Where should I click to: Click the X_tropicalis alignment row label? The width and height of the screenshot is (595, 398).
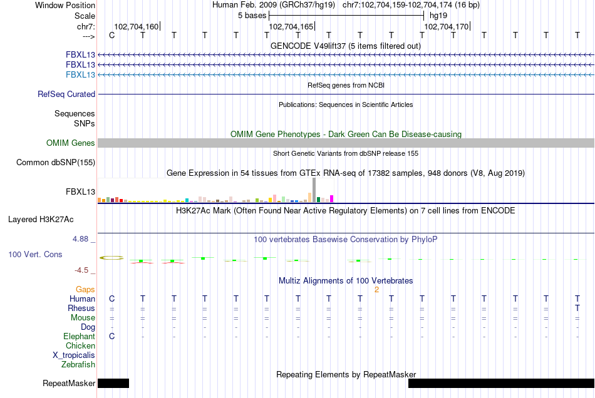[74, 355]
